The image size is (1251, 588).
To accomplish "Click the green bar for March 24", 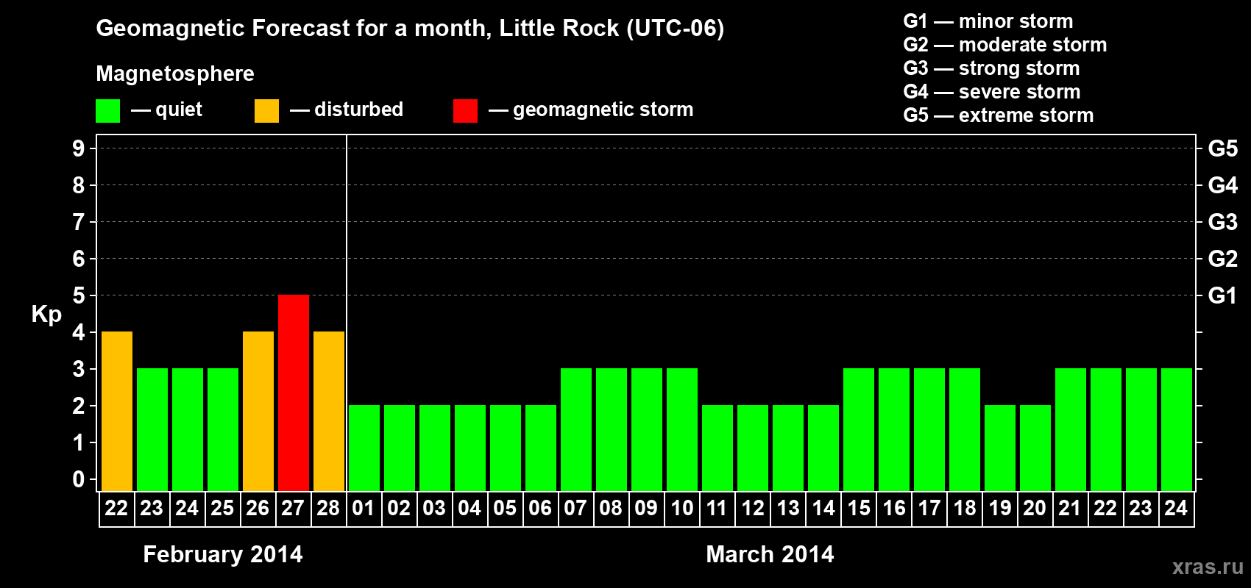I will 1177,430.
